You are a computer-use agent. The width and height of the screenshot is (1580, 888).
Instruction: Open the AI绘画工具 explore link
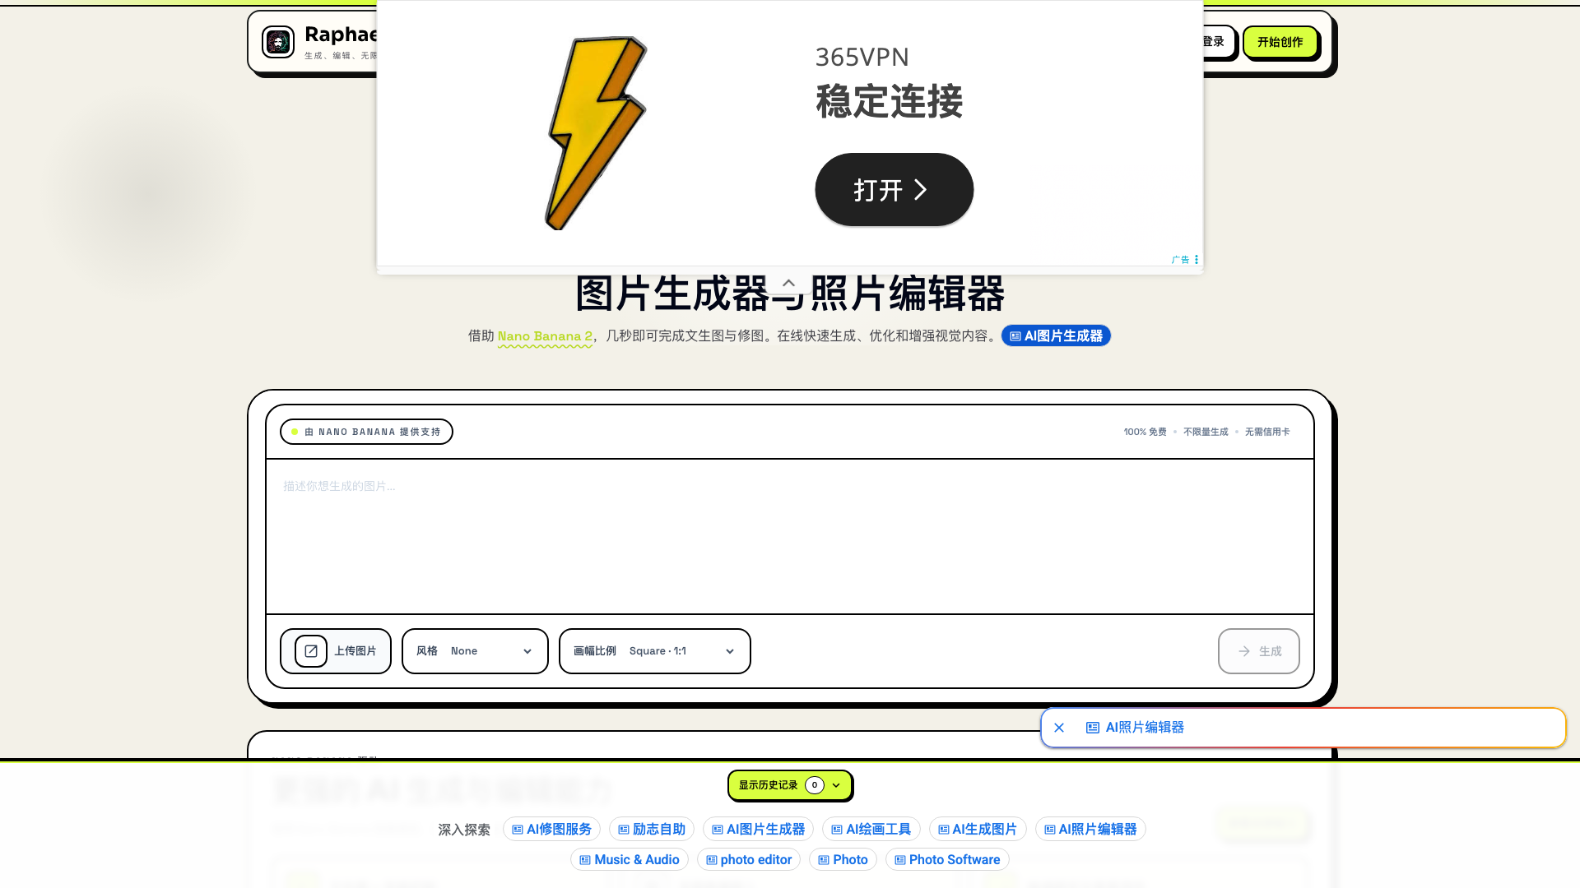click(871, 830)
